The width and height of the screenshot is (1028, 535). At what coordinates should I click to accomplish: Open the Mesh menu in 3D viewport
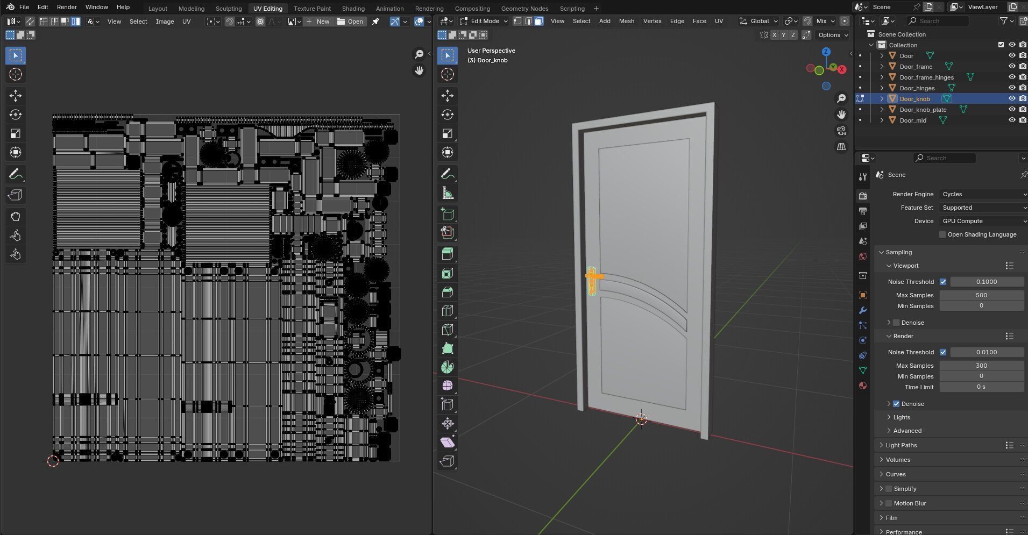click(x=626, y=21)
